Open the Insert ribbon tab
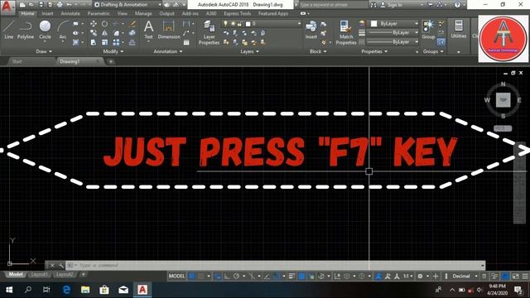Screen dimensions: 530x298 [48, 13]
